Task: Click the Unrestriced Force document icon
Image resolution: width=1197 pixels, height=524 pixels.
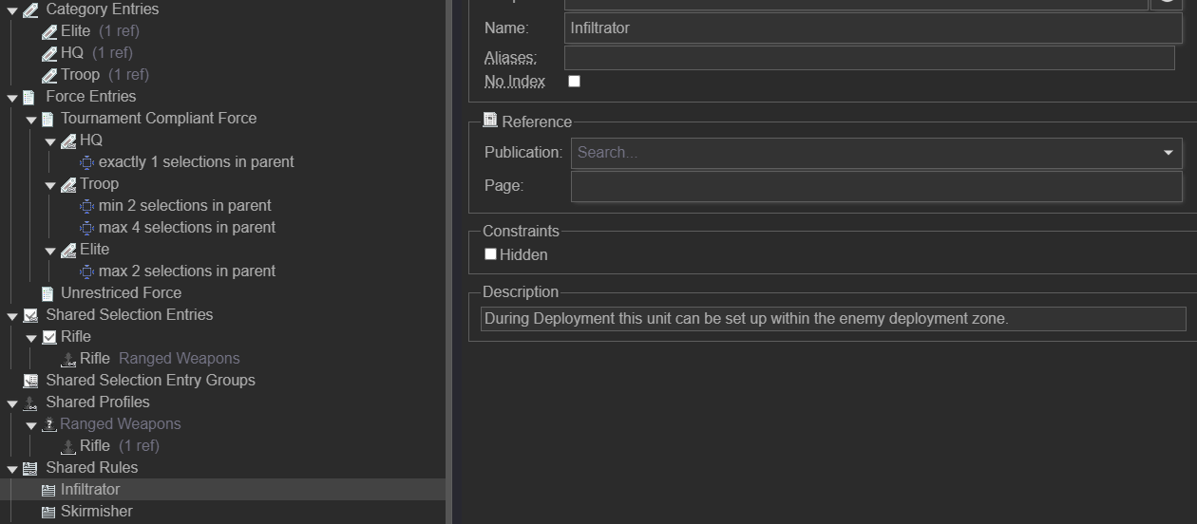Action: point(47,293)
